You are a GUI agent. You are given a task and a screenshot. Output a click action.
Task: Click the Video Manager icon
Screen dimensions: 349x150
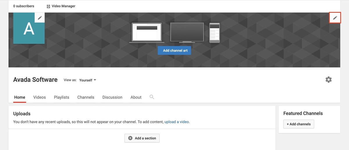click(x=48, y=6)
